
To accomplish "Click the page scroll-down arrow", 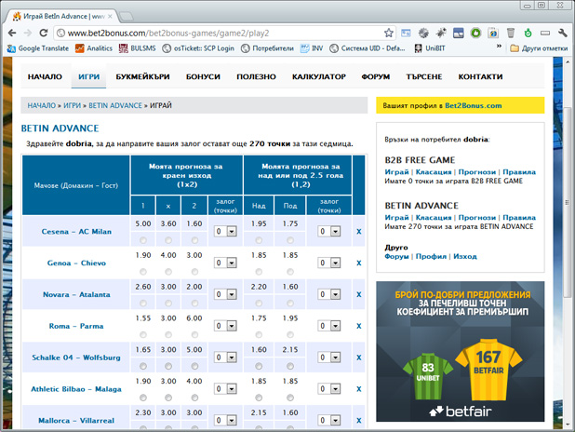I will [x=568, y=423].
